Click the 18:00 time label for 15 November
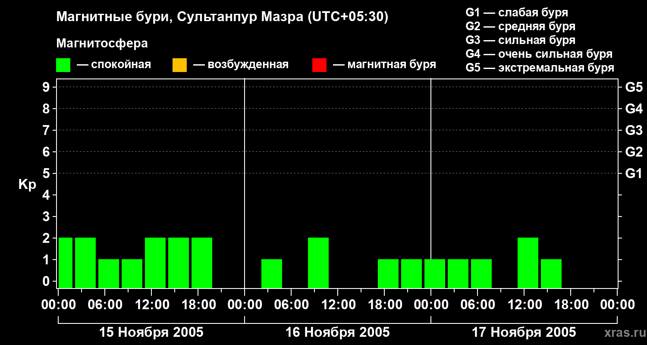This screenshot has height=345, width=647. (198, 304)
